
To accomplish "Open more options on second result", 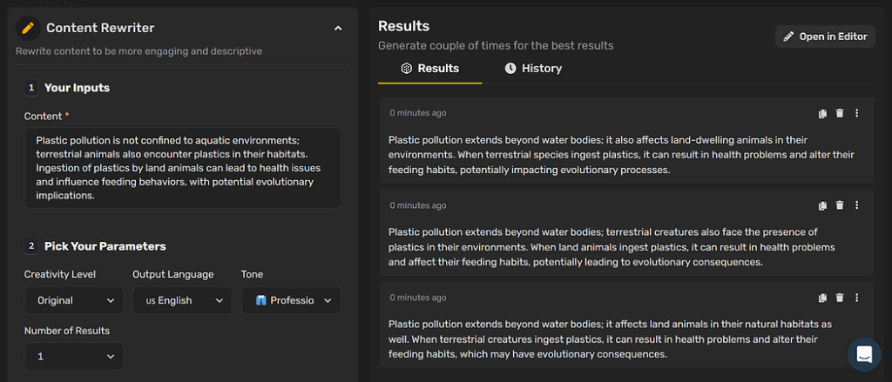I will (857, 205).
